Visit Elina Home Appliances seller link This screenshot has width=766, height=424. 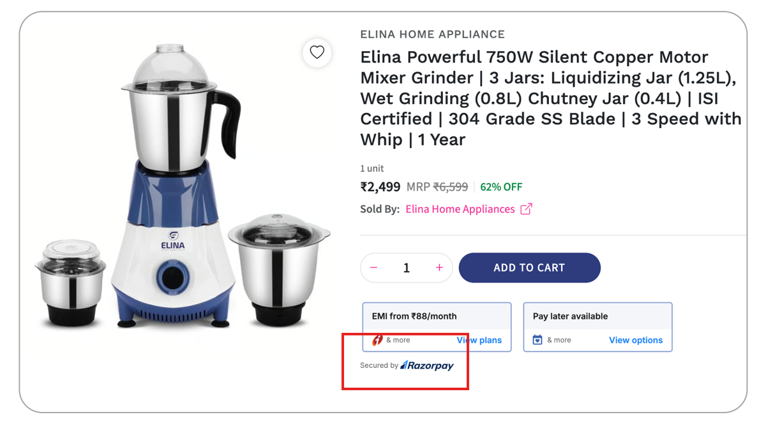[460, 209]
